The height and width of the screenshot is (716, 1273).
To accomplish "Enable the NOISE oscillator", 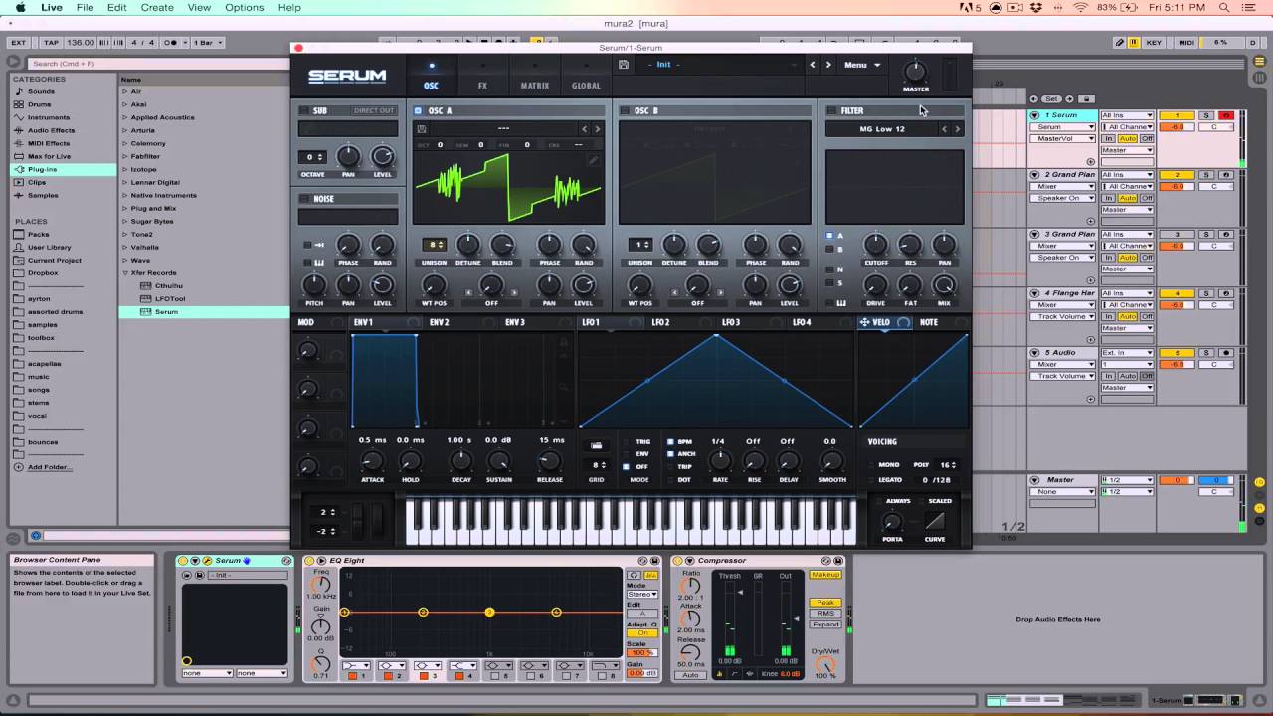I will [x=304, y=199].
